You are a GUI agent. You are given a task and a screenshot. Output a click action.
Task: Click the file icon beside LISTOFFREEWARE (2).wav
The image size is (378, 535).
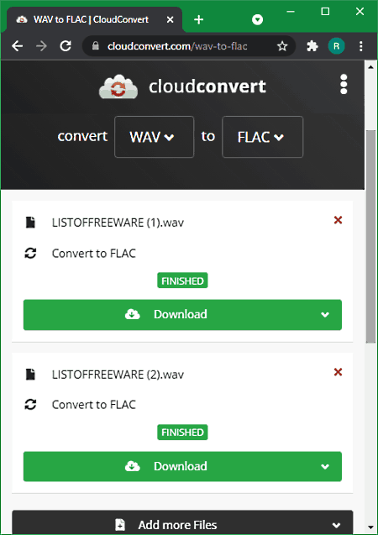[x=30, y=374]
